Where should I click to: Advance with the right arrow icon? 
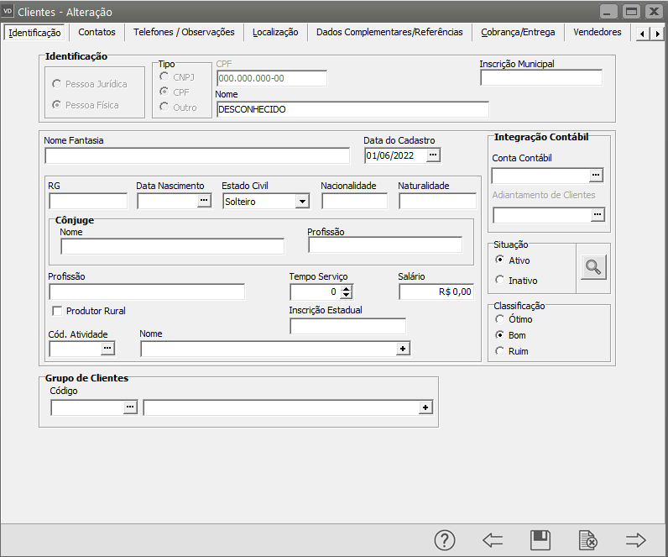[636, 540]
